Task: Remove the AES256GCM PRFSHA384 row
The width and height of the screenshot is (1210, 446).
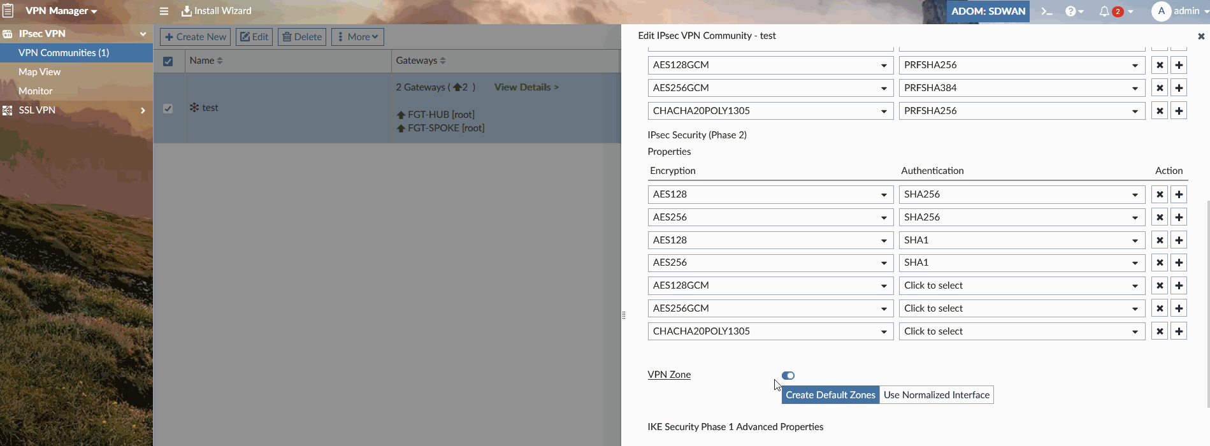Action: point(1160,88)
